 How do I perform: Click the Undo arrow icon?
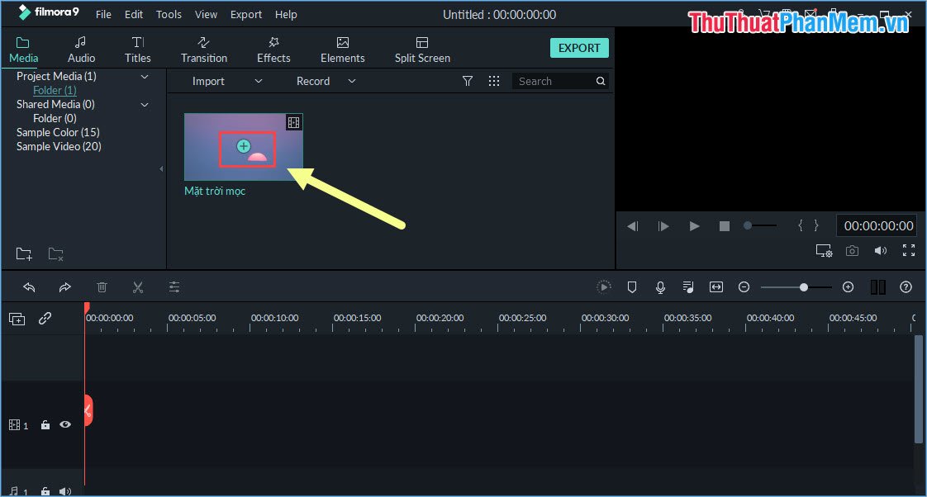(x=30, y=286)
